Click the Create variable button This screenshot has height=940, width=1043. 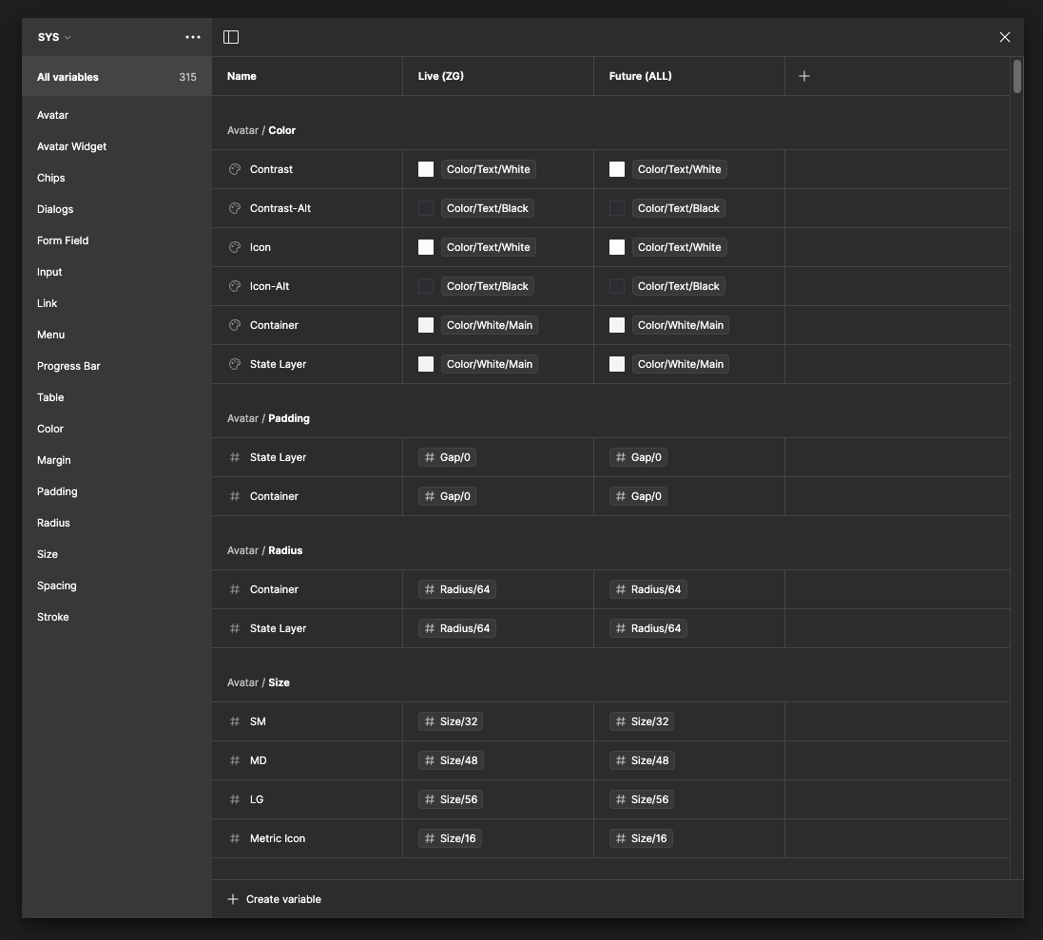pos(274,899)
